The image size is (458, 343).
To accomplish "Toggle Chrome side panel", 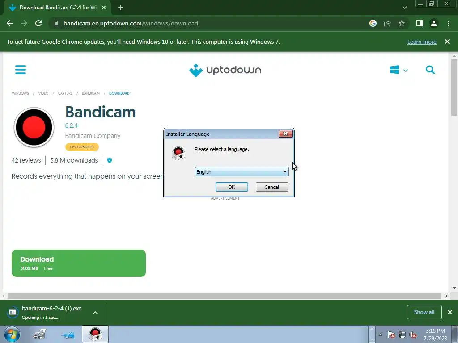I will 420,23.
